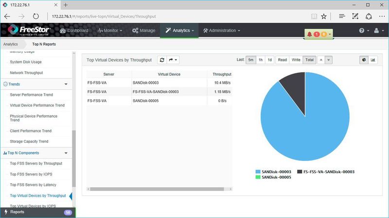Click the Top N Reports breadcrumb

[x=44, y=44]
